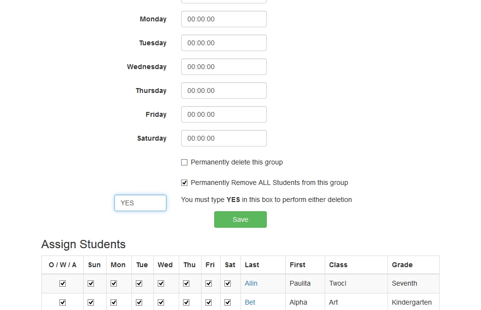Toggle Mon checkbox for Bet
The height and width of the screenshot is (310, 481).
click(x=114, y=302)
